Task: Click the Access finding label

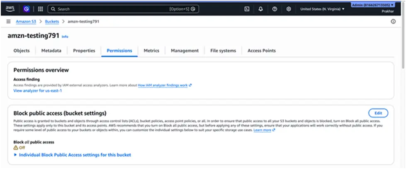Action: (x=27, y=80)
